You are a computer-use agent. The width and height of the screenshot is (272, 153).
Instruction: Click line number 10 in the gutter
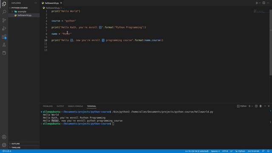46,40
